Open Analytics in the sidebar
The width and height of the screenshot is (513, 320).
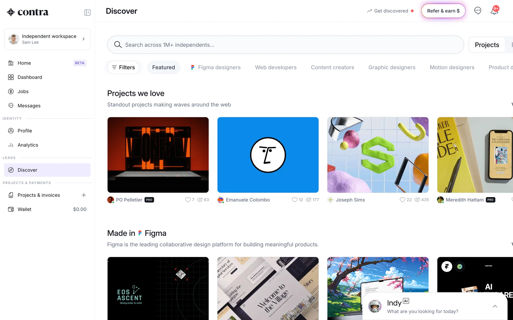(28, 145)
